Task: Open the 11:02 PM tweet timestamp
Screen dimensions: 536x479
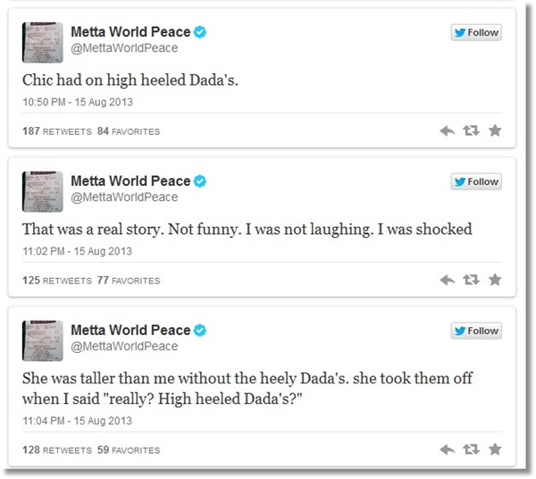Action: [77, 251]
